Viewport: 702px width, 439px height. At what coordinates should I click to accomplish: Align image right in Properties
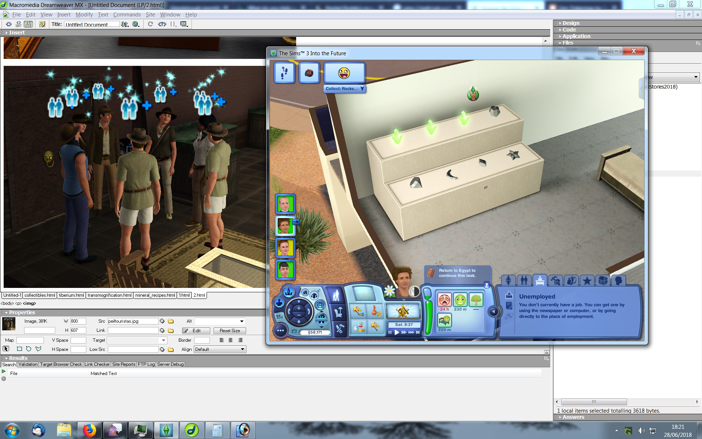click(x=240, y=340)
